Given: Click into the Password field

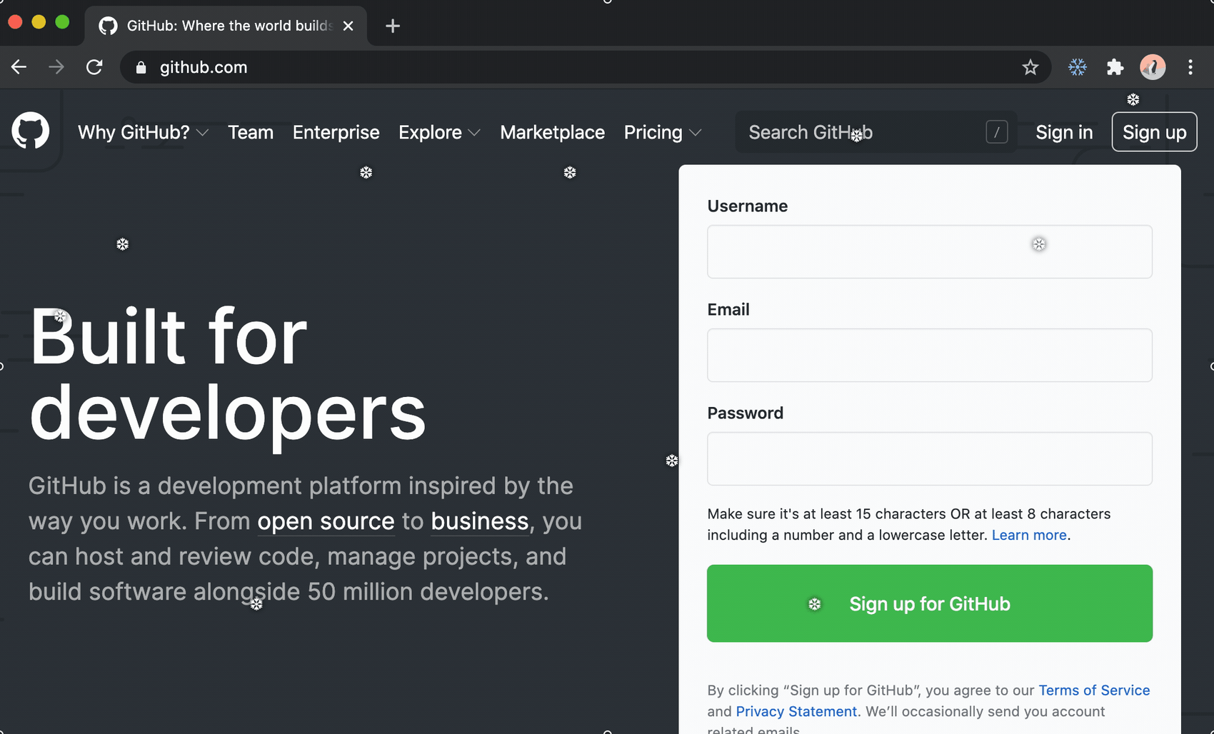Looking at the screenshot, I should 929,459.
